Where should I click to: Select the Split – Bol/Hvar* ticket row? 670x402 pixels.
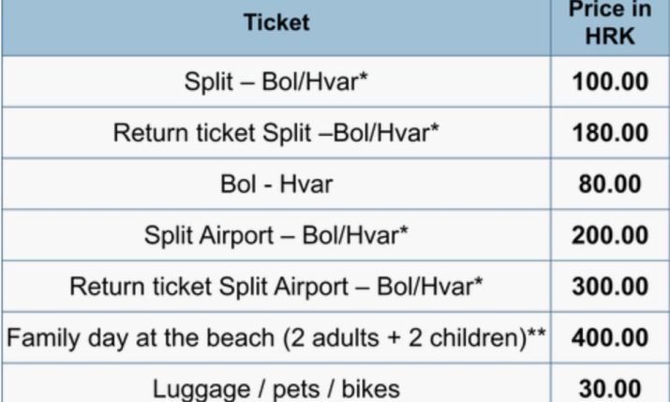[x=275, y=82]
